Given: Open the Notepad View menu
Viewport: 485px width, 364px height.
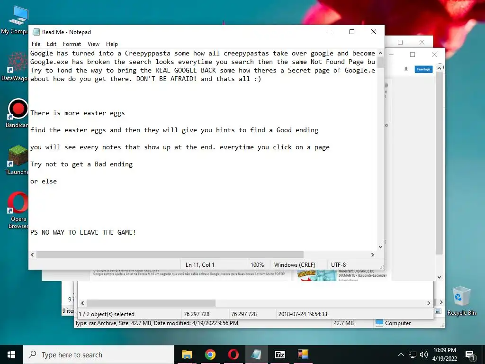Looking at the screenshot, I should [93, 44].
